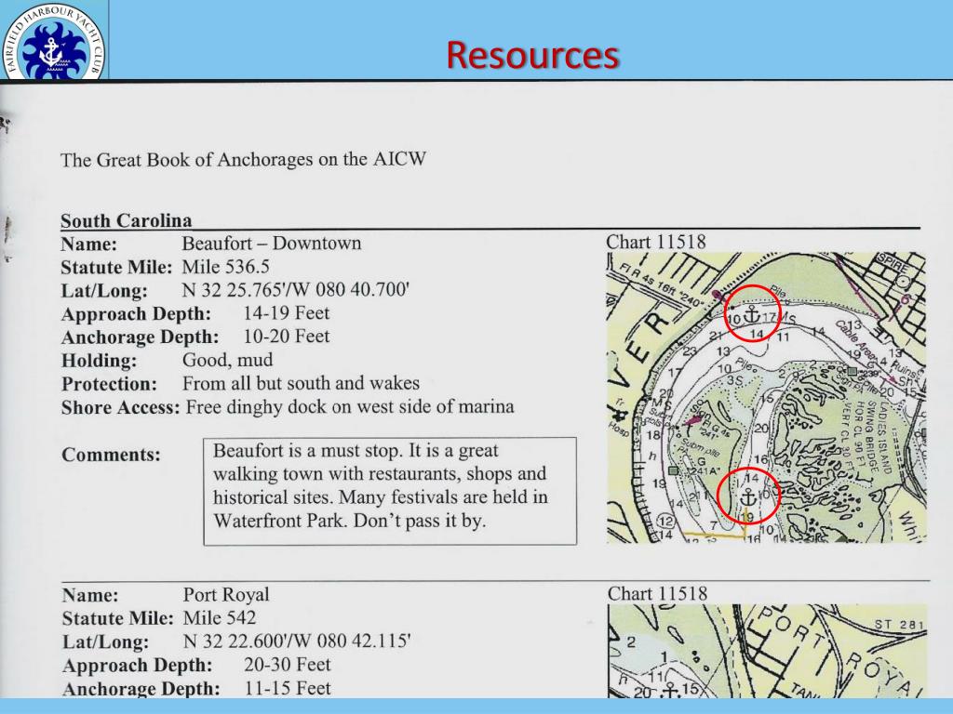Select coordinates 'N 32 25.765'/W 080 40.700''

point(295,290)
